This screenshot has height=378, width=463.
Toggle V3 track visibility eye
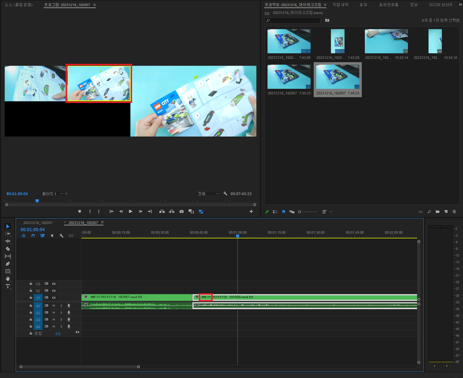[x=54, y=284]
